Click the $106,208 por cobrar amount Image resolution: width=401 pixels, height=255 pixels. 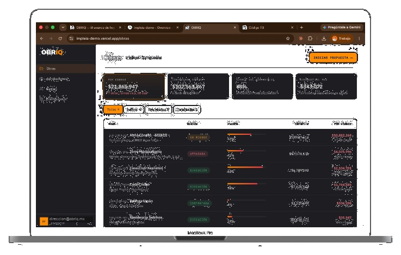[344, 203]
